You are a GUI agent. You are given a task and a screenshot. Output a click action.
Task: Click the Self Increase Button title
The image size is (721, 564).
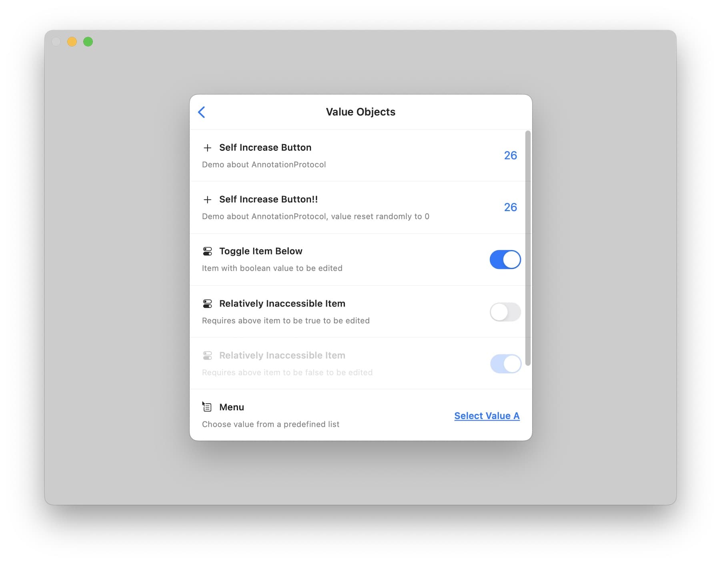tap(265, 147)
